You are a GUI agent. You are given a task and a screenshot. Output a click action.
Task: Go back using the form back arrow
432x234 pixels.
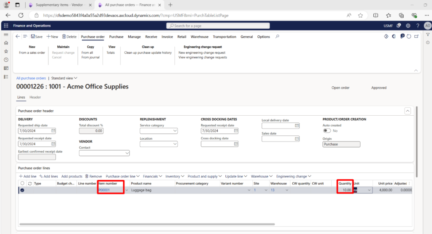pyautogui.click(x=18, y=37)
